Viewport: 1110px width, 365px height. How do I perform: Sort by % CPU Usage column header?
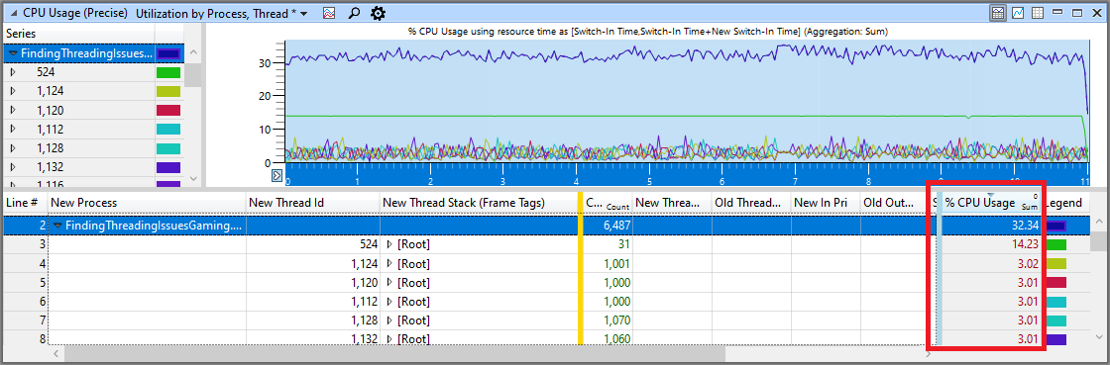tap(992, 203)
